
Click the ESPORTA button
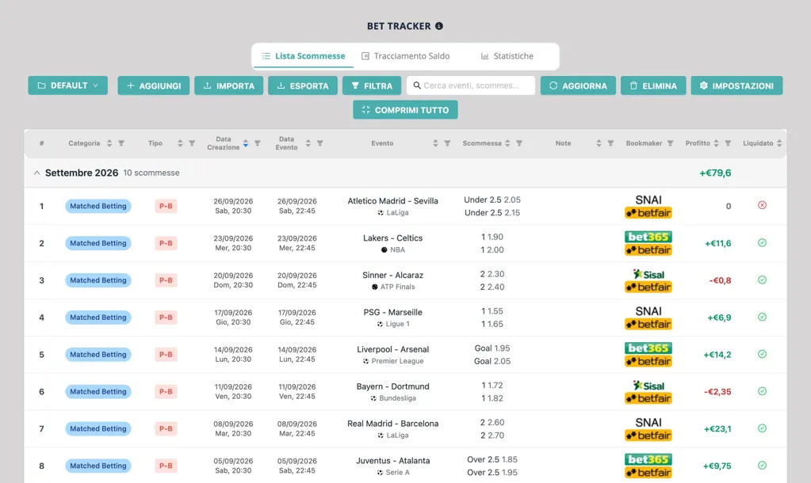[x=303, y=86]
